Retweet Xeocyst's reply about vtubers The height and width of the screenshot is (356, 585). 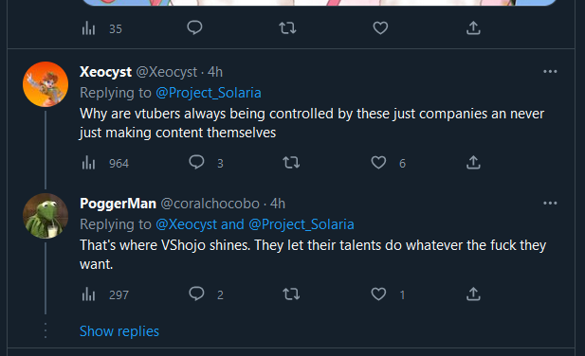tap(291, 163)
